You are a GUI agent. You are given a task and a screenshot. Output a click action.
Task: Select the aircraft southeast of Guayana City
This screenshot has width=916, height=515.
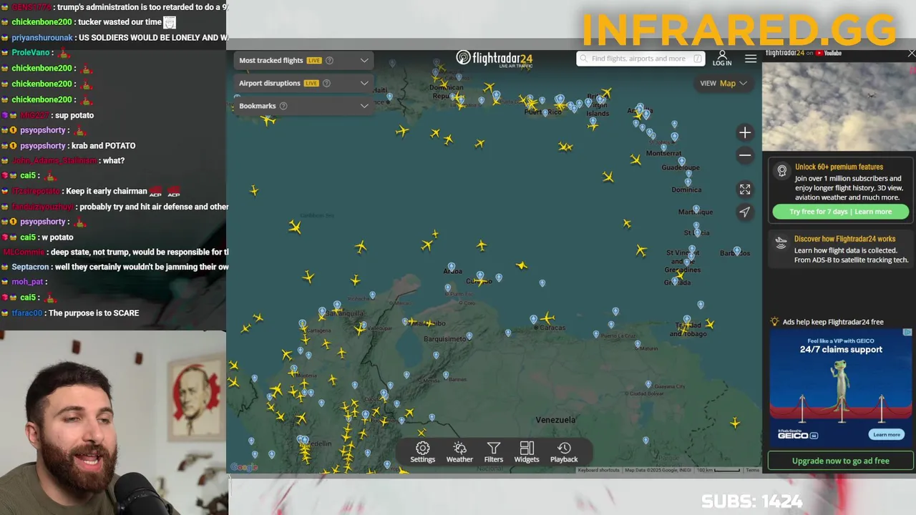tap(735, 423)
